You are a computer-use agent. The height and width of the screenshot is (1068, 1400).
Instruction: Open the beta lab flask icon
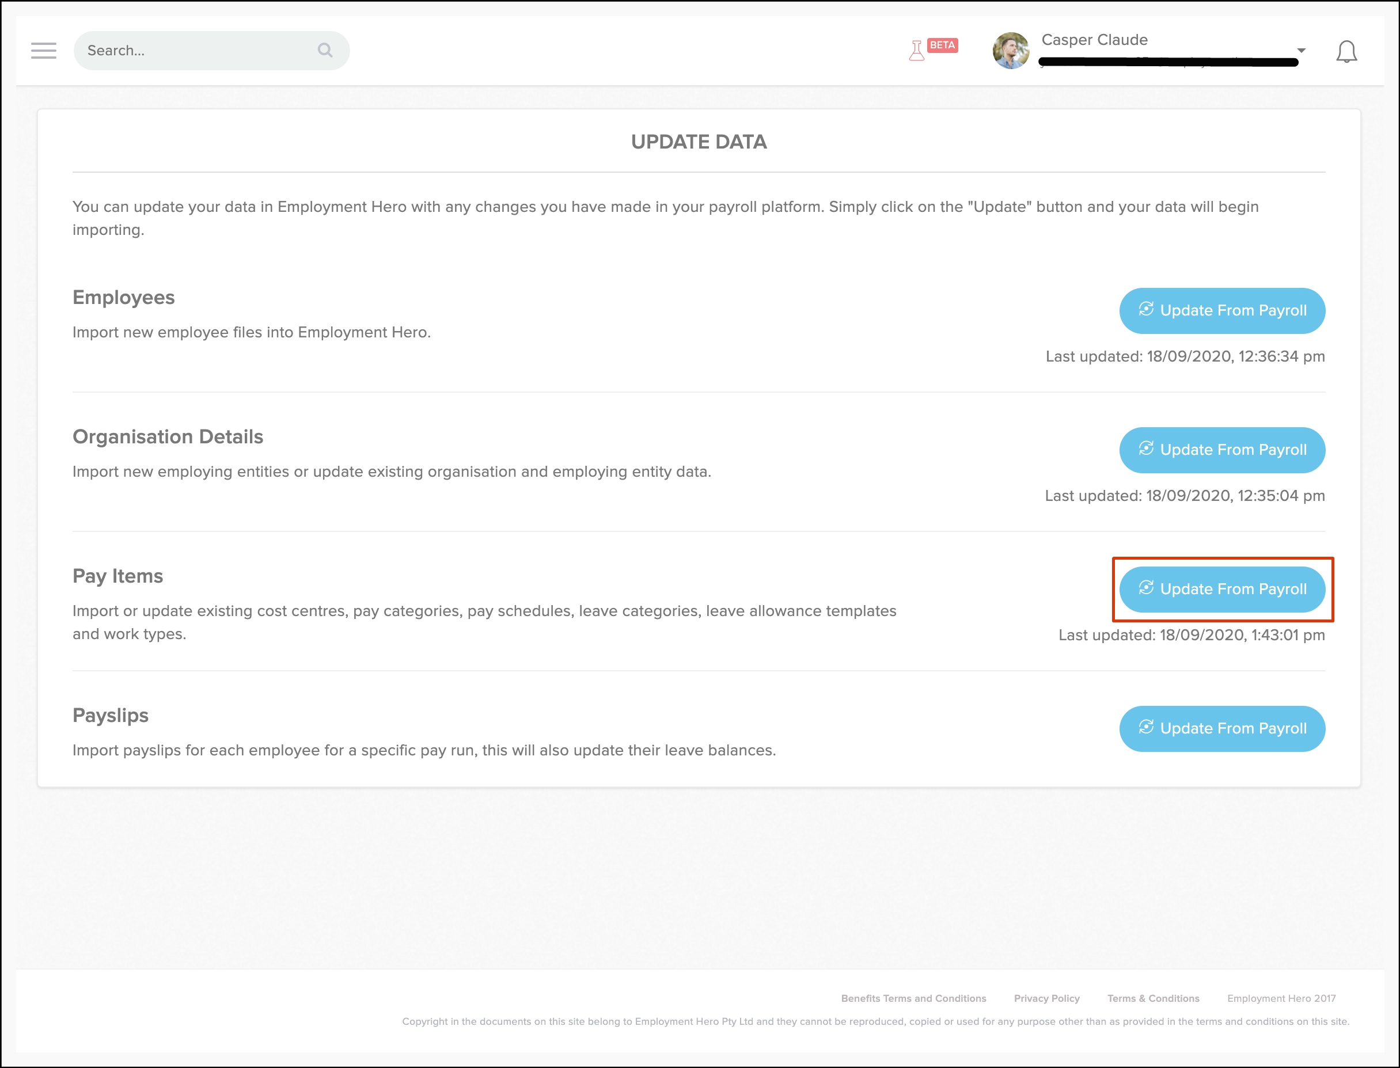point(916,51)
